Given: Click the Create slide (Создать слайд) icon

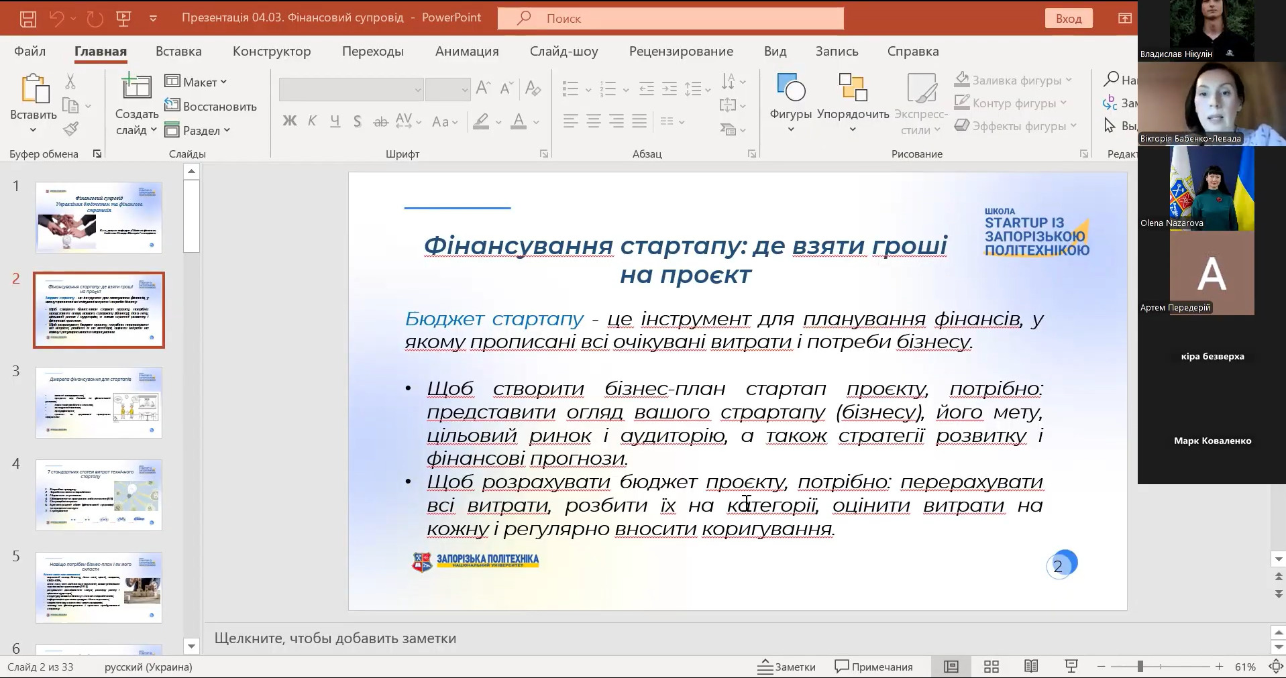Looking at the screenshot, I should click(x=136, y=89).
